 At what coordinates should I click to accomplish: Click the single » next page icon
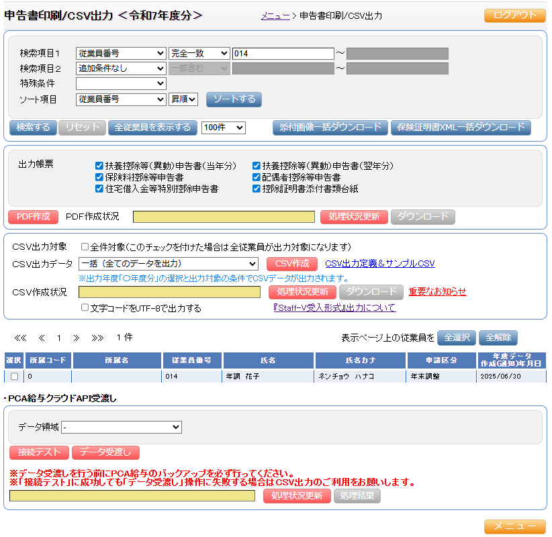coord(76,338)
